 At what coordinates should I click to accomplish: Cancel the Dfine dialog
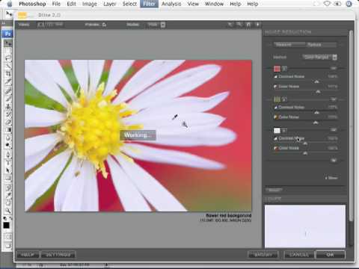click(x=299, y=255)
